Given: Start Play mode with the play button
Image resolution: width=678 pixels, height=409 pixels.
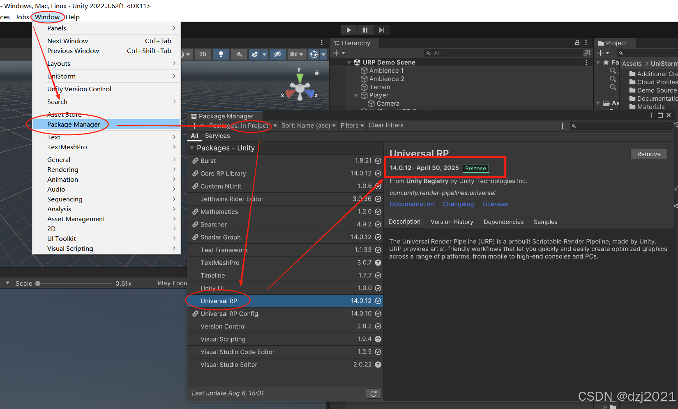Looking at the screenshot, I should click(x=348, y=30).
